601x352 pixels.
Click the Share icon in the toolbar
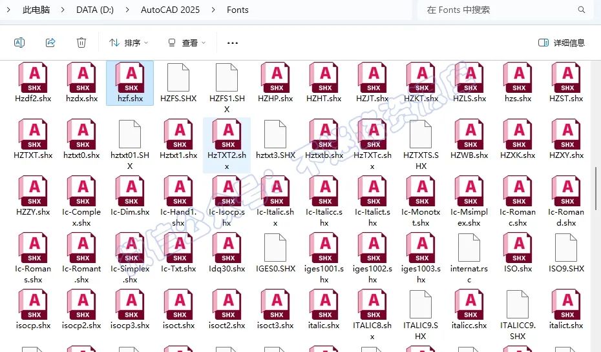50,43
